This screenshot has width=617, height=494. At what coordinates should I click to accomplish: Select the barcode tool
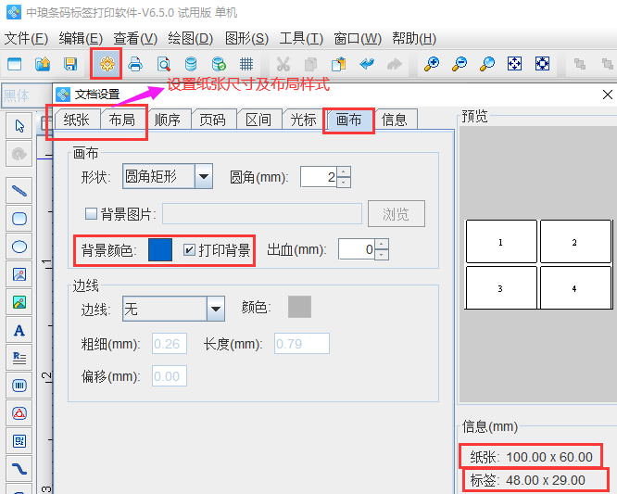[x=19, y=386]
